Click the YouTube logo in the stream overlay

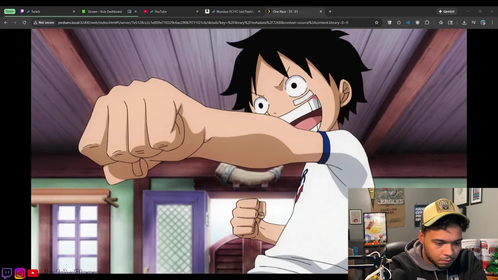point(33,273)
